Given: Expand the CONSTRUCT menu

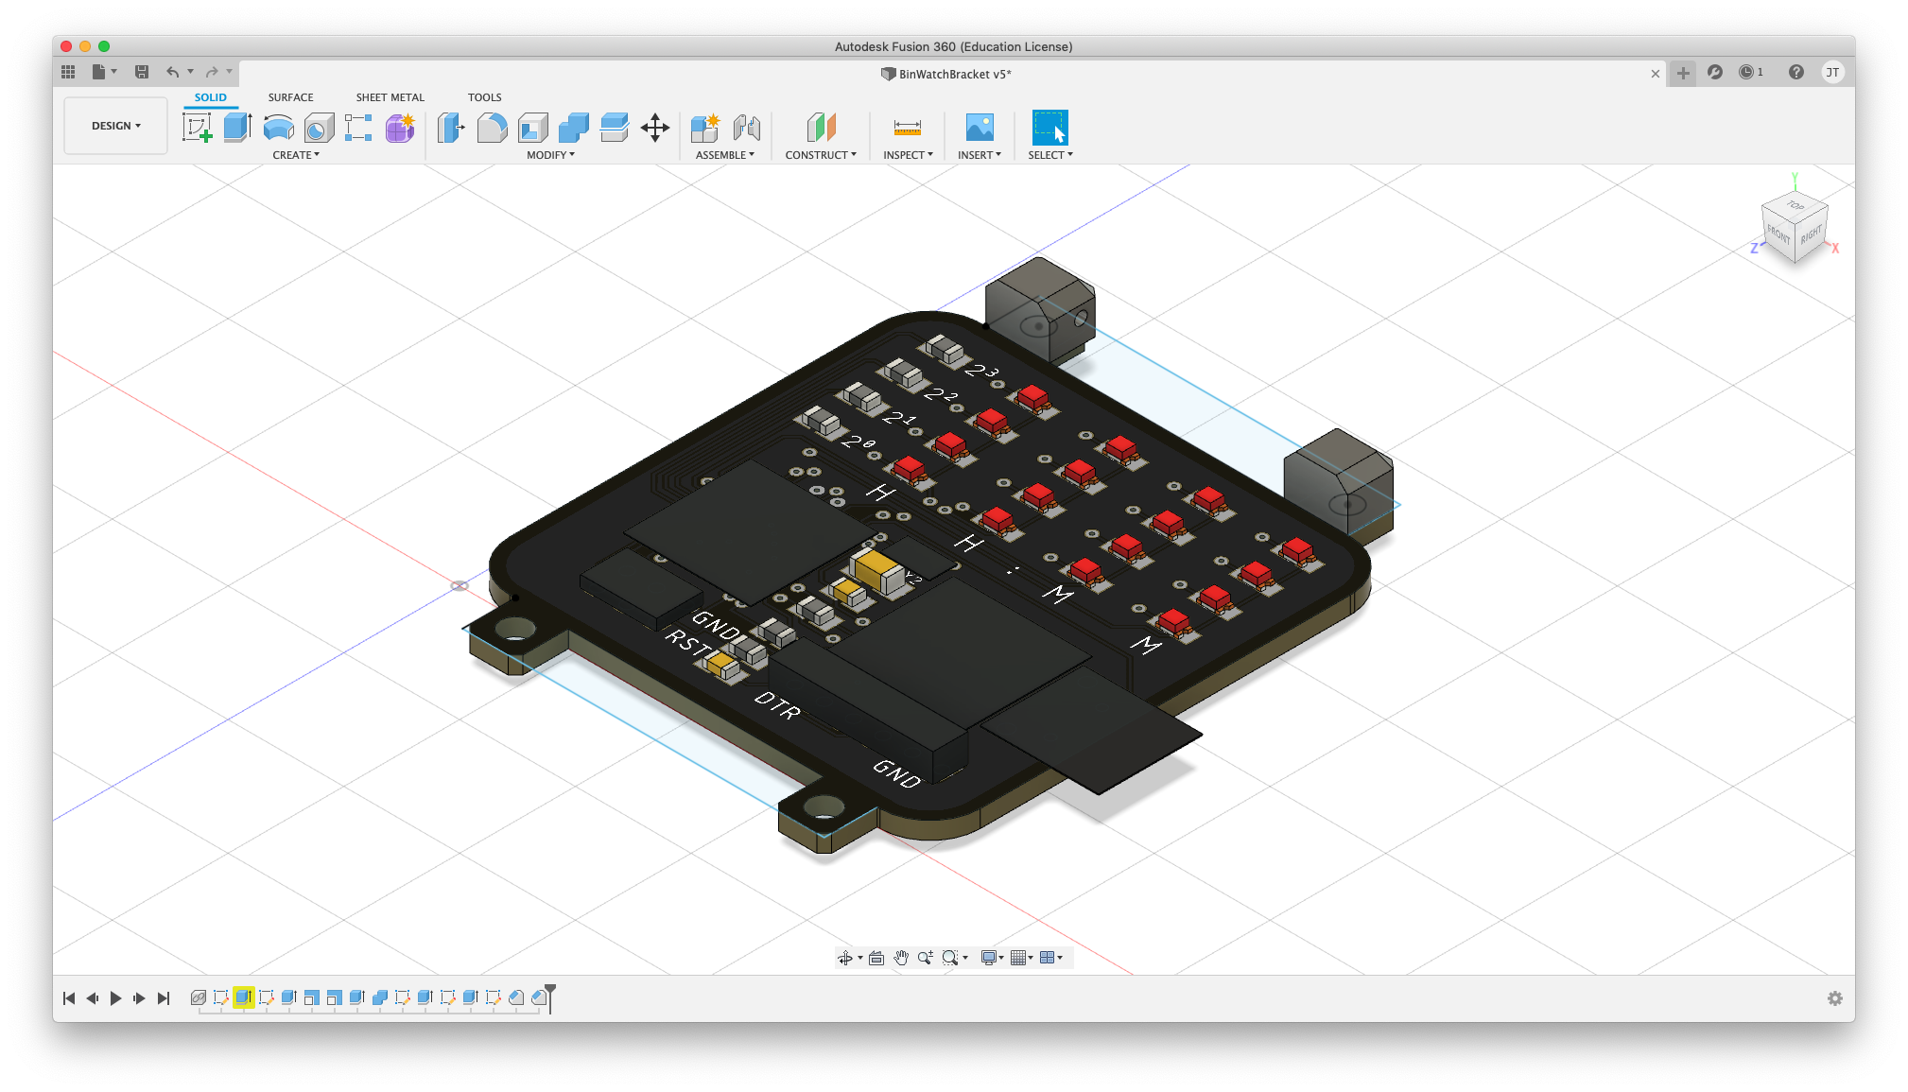Looking at the screenshot, I should tap(821, 155).
